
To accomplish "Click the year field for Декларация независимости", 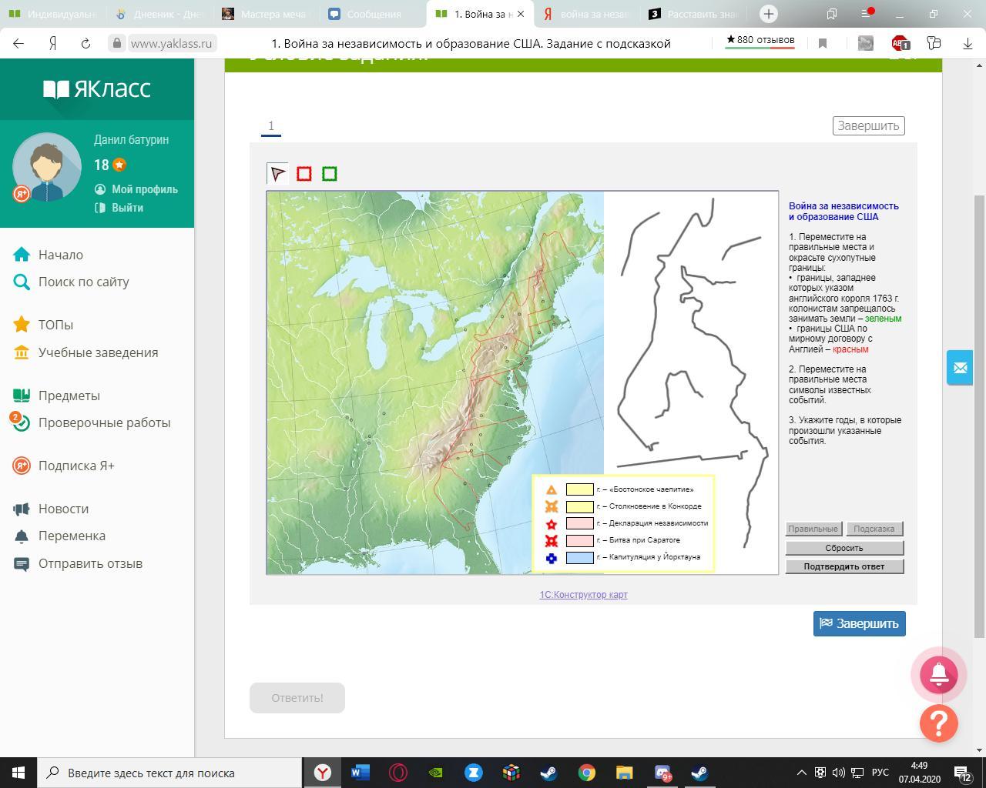I will coord(580,523).
